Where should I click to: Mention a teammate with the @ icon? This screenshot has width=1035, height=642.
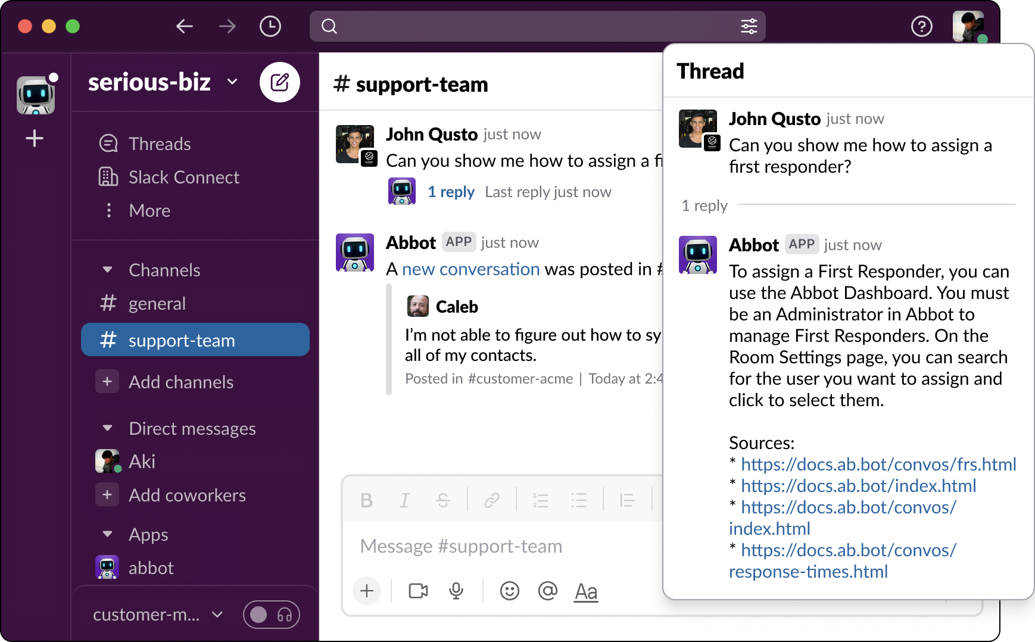pyautogui.click(x=547, y=591)
